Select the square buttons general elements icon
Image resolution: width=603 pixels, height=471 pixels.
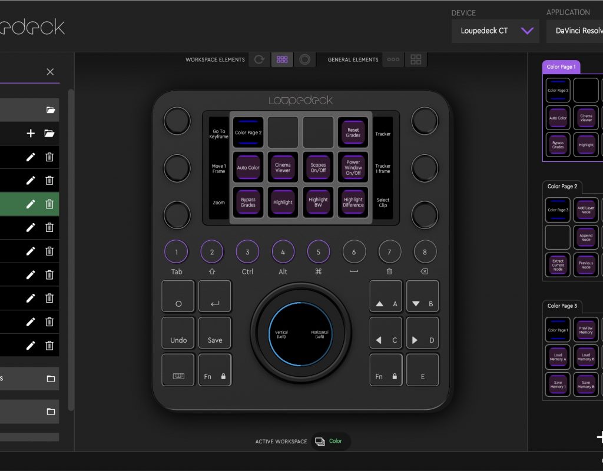click(416, 59)
